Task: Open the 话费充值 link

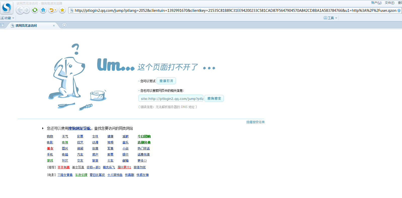Action: [143, 154]
